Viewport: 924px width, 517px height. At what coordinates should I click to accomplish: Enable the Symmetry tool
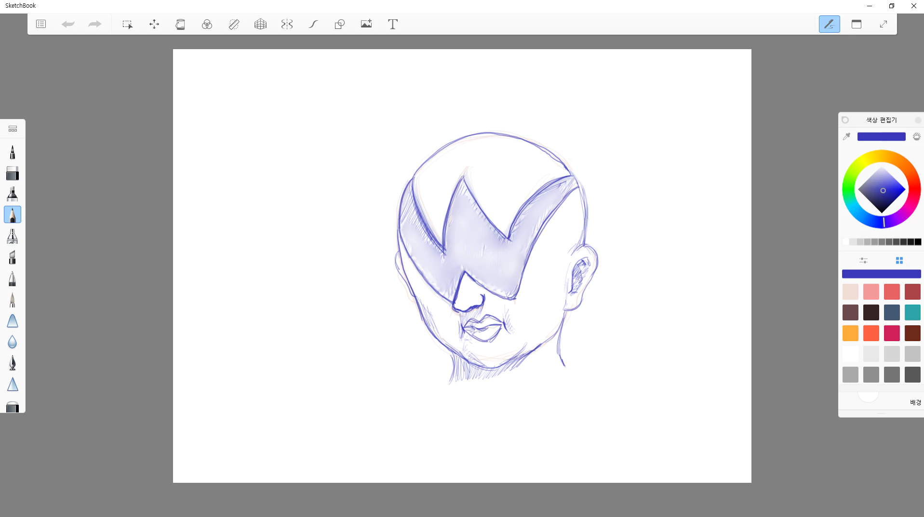(287, 24)
